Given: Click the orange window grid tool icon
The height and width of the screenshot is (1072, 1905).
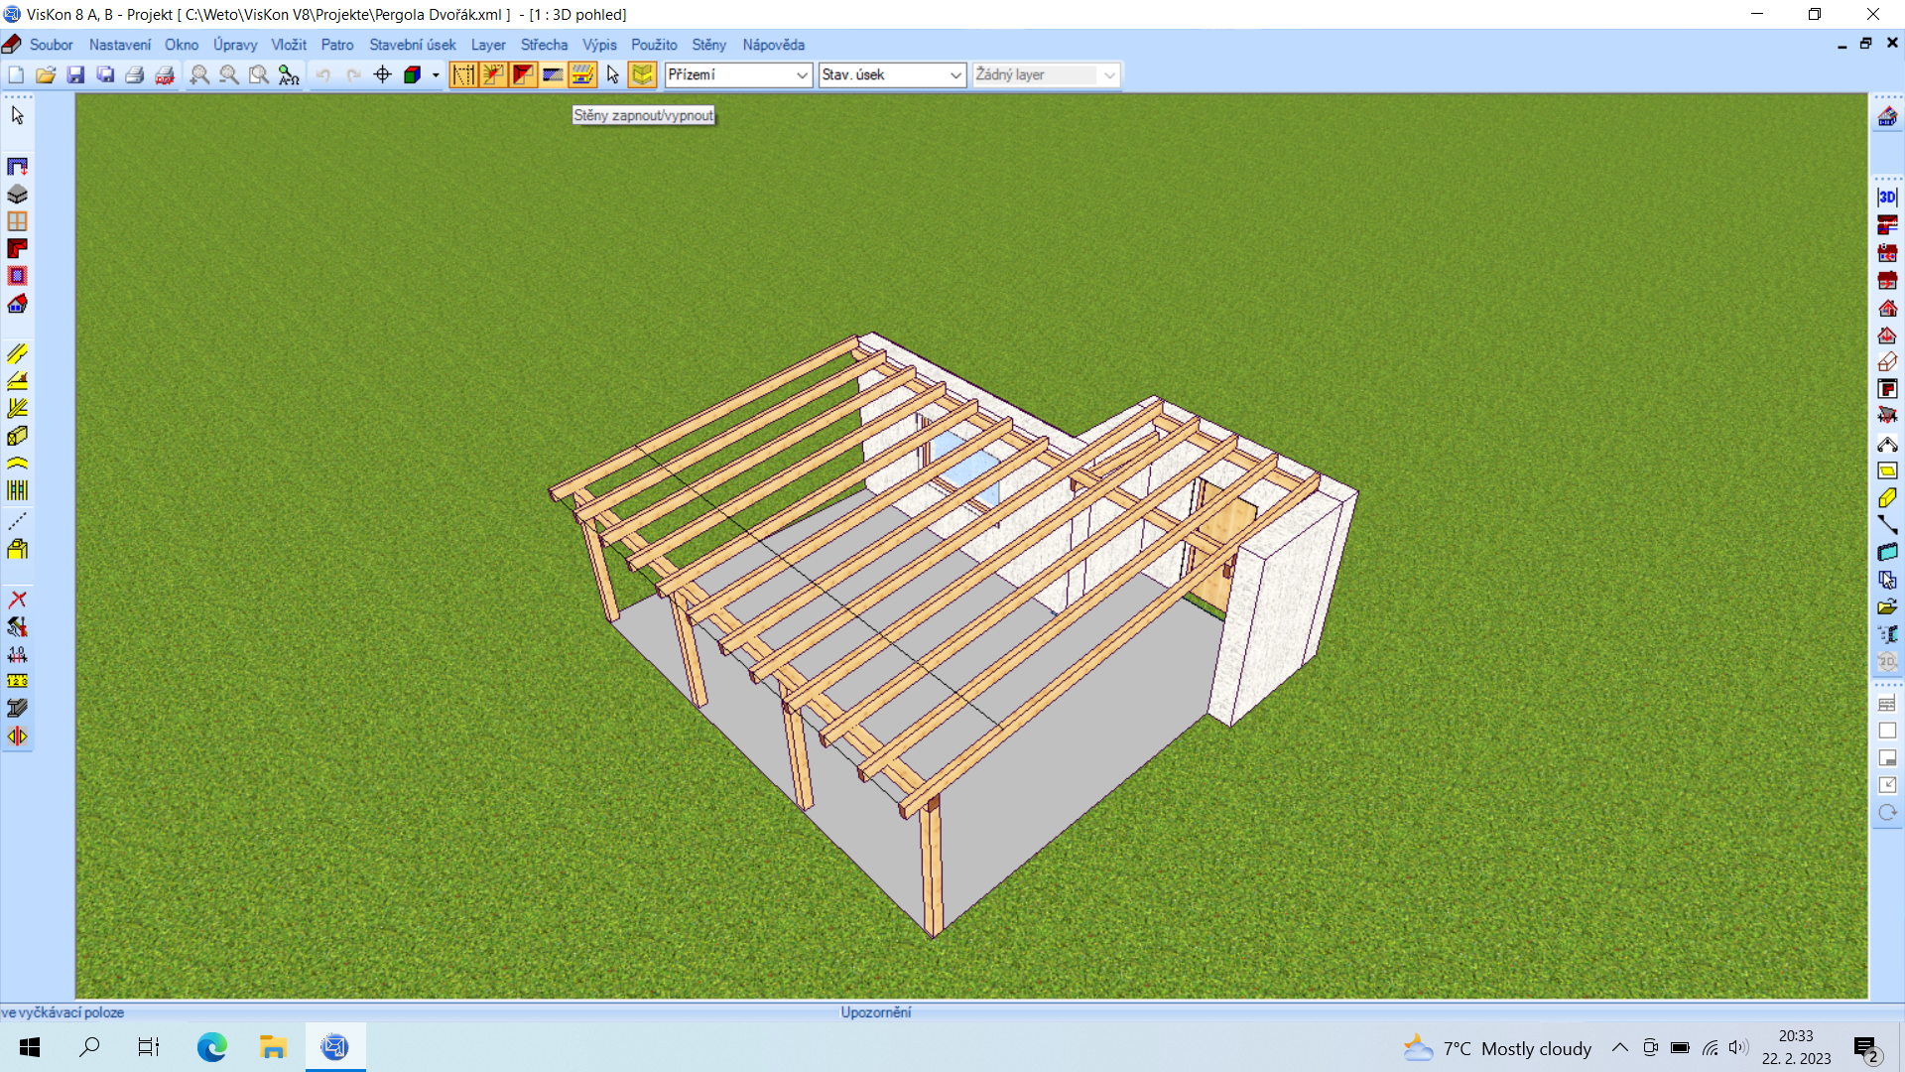Looking at the screenshot, I should (x=17, y=221).
